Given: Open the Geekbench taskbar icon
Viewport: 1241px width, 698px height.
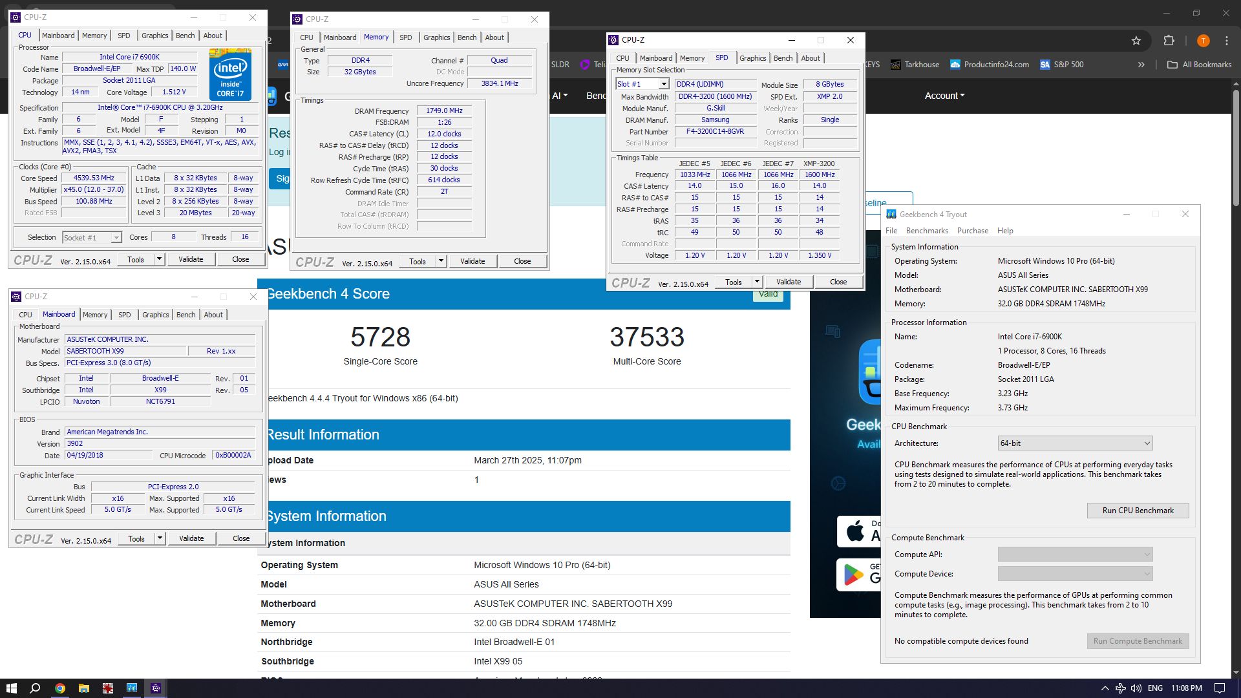Looking at the screenshot, I should (x=132, y=688).
